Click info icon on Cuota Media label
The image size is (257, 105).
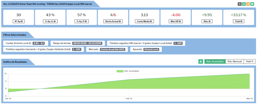pos(151,21)
